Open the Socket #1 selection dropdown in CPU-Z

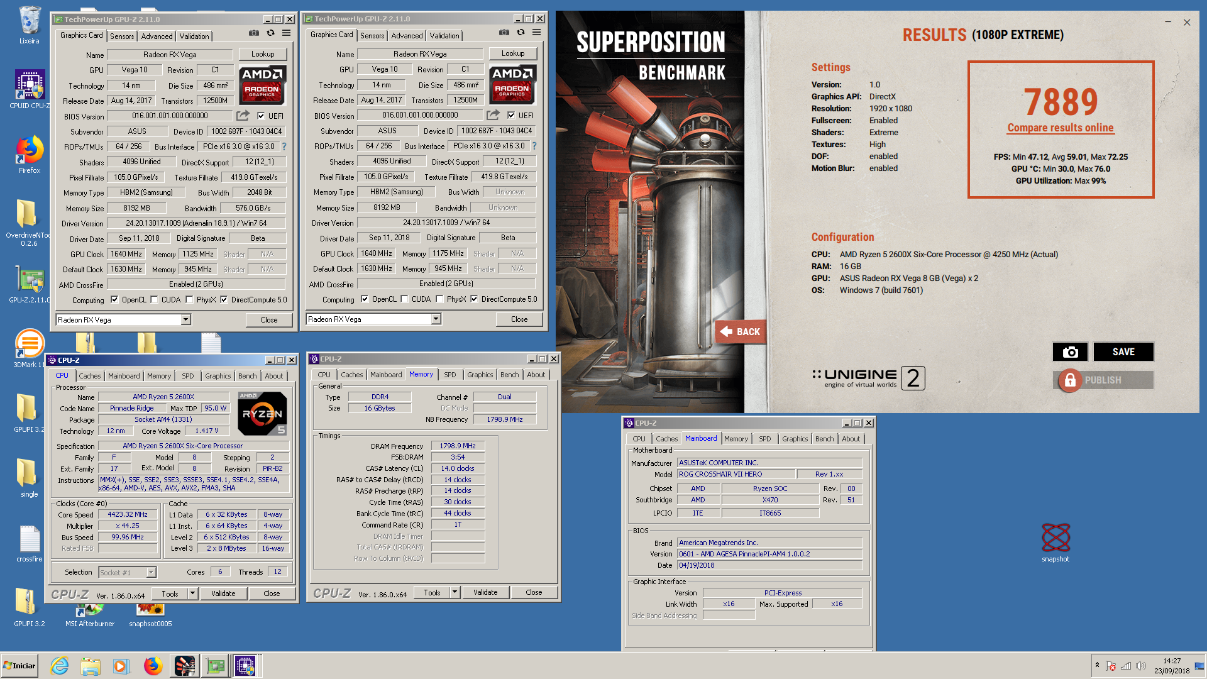point(151,573)
